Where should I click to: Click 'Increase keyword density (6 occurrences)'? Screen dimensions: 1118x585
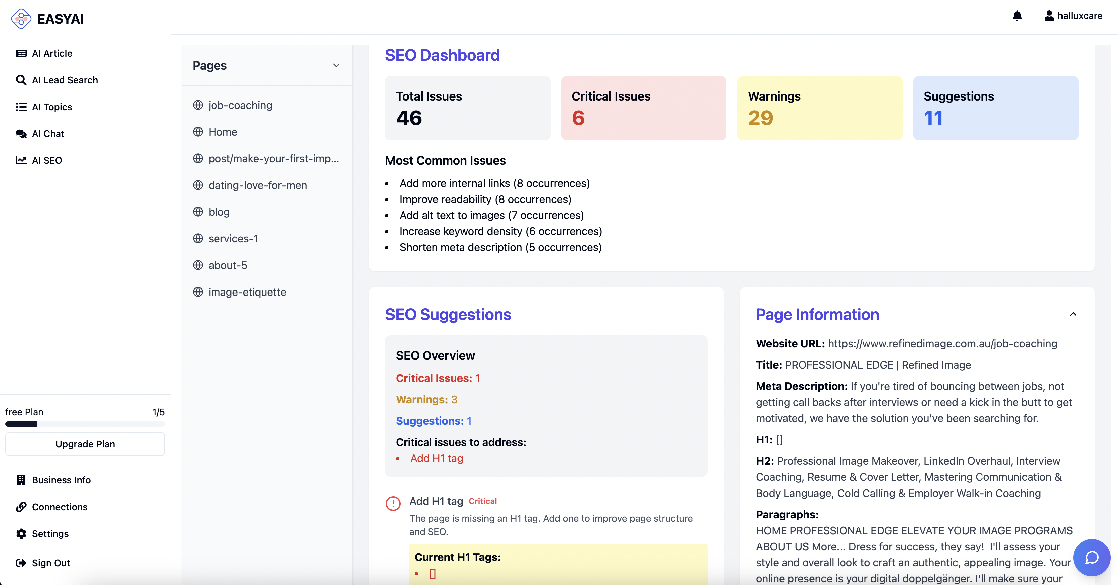[x=501, y=231]
